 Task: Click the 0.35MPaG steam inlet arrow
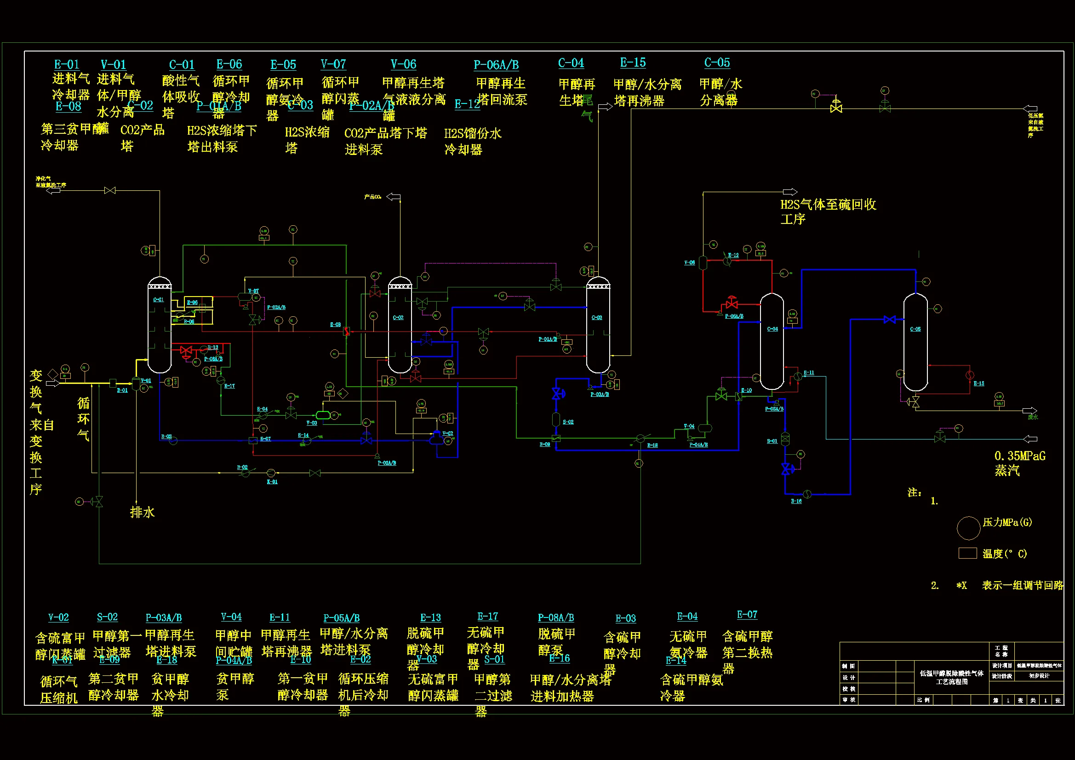click(x=1030, y=439)
